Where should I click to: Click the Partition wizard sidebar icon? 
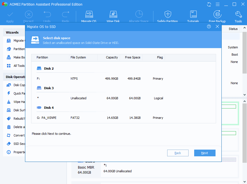[9, 49]
